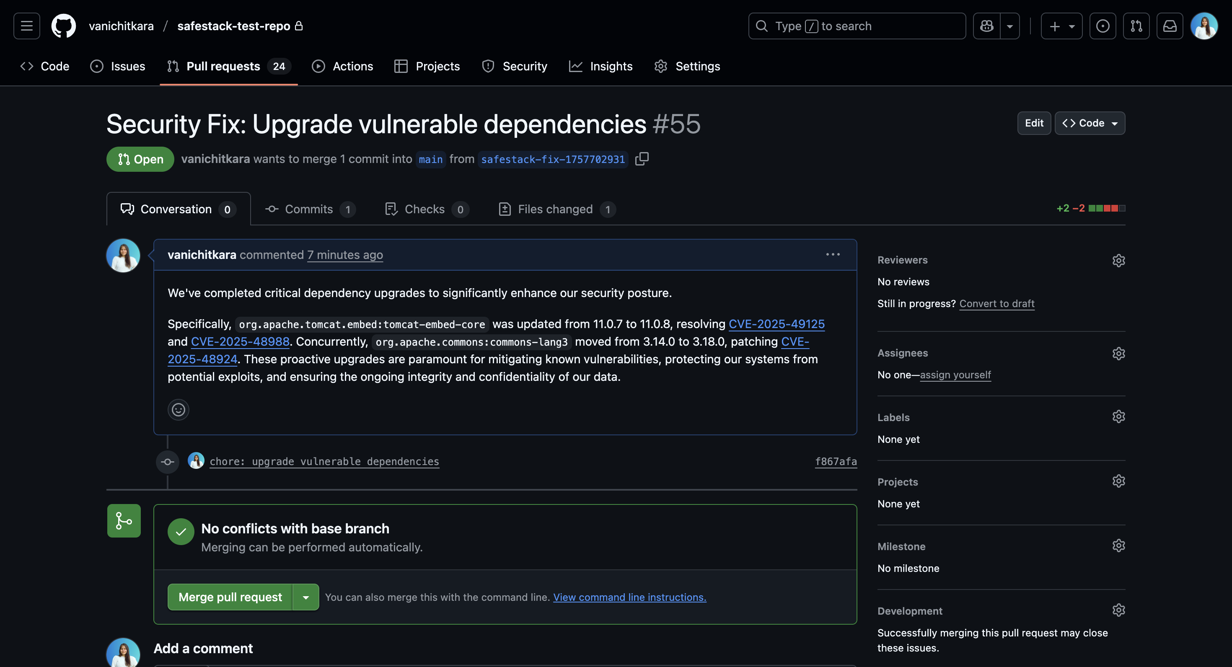Open the Commits tab
Screen dimensions: 1232x667
tap(309, 209)
